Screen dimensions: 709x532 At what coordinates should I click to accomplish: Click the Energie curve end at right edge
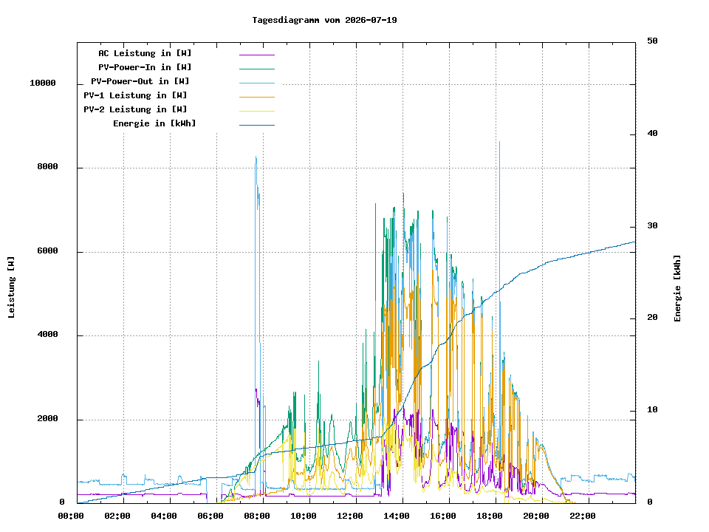coord(634,242)
